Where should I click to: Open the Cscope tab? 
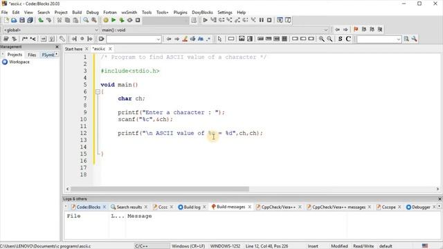click(388, 207)
